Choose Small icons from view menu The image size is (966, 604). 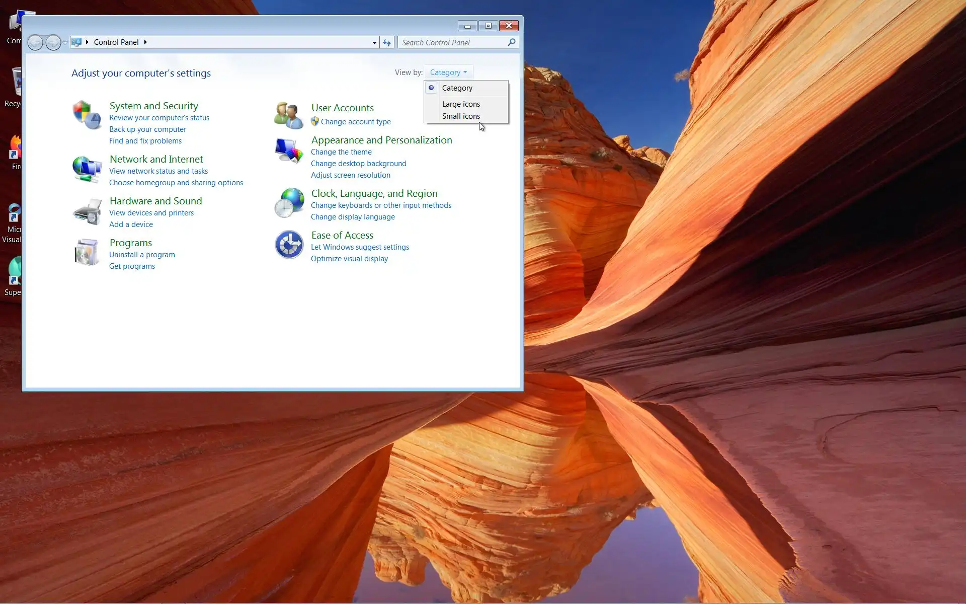461,116
